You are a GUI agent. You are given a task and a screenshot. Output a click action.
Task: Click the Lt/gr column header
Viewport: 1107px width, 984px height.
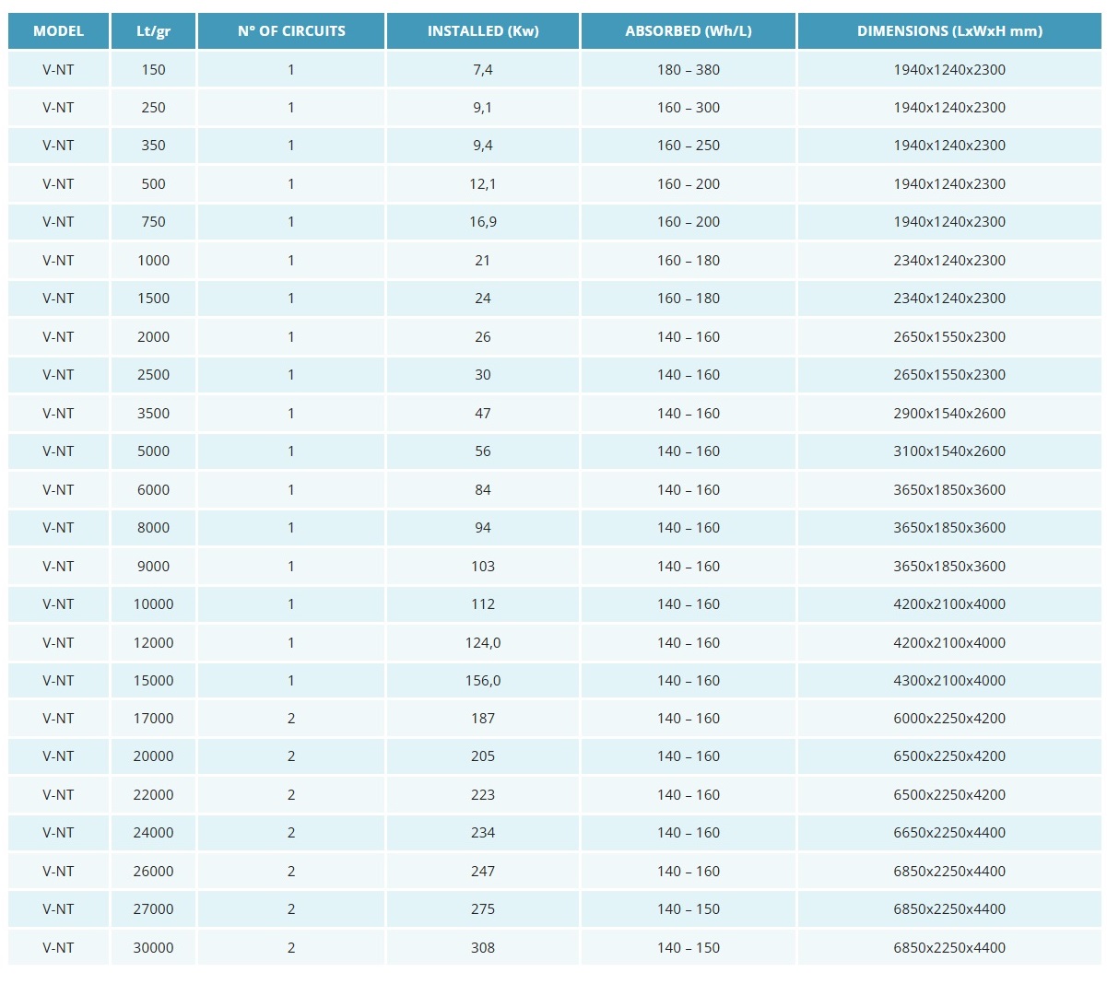point(153,31)
